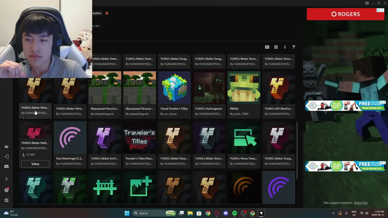Switch to grid view using four-squares icon

pyautogui.click(x=276, y=47)
